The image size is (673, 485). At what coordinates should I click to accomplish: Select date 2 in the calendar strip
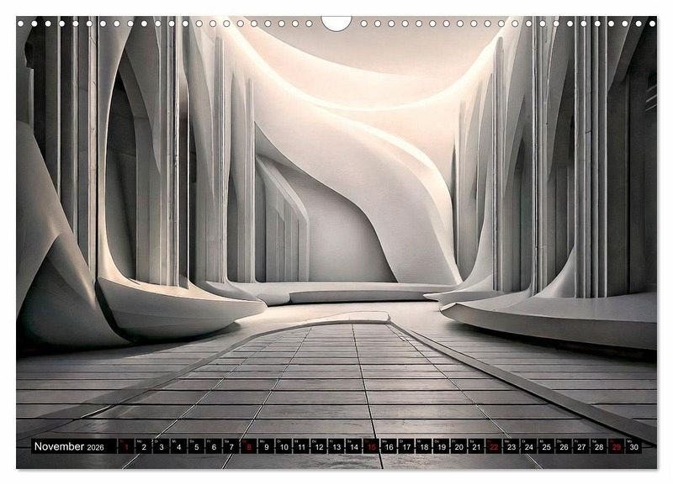[144, 447]
